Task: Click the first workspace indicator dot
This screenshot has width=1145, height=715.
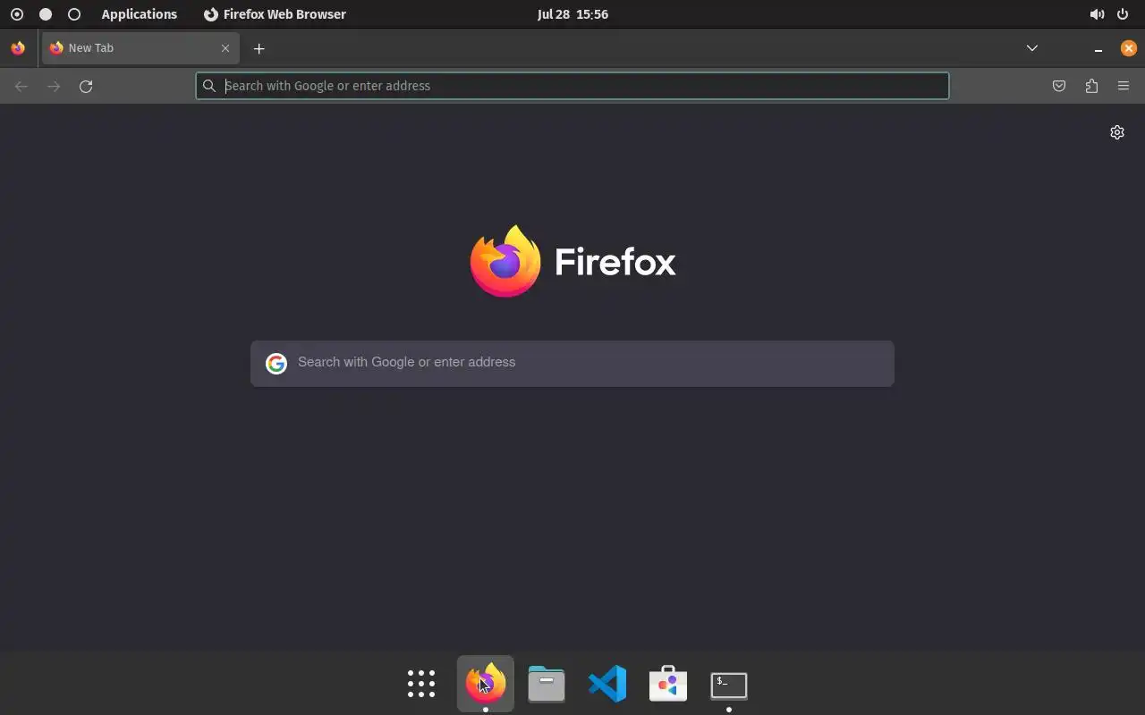Action: [17, 14]
